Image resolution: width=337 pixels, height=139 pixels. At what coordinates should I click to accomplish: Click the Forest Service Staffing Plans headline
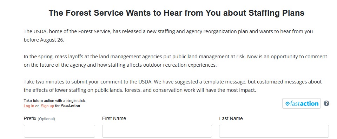177,13
